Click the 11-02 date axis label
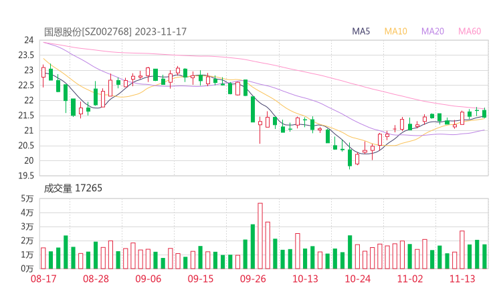Viewport: 495px width, 294px height. [410, 279]
